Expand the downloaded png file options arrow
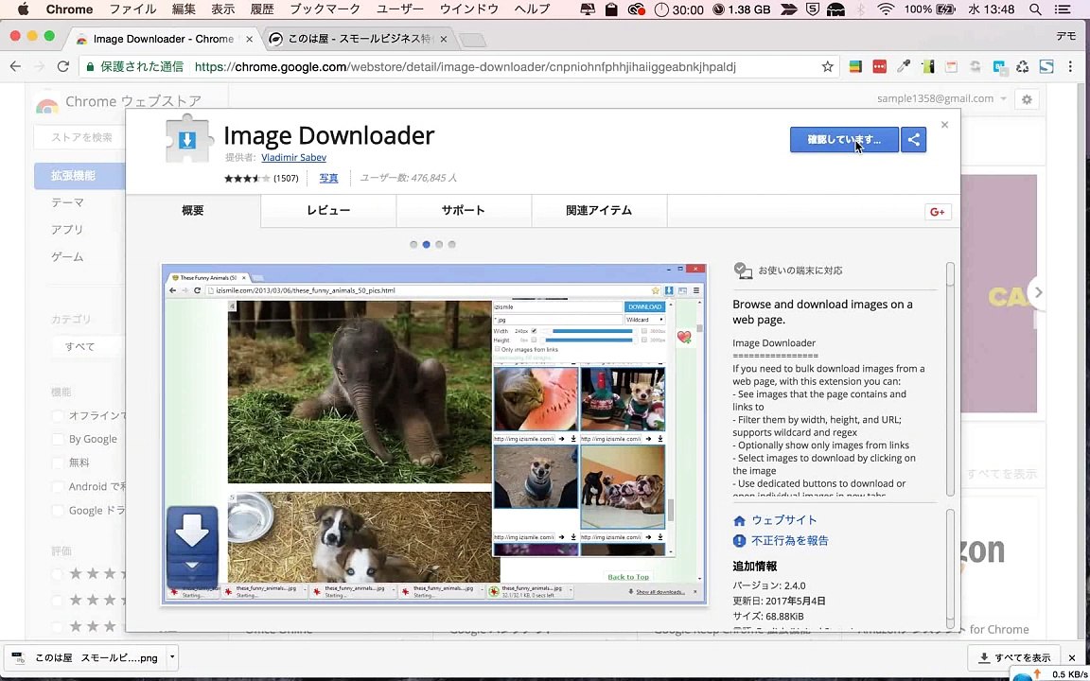The image size is (1090, 681). (172, 656)
